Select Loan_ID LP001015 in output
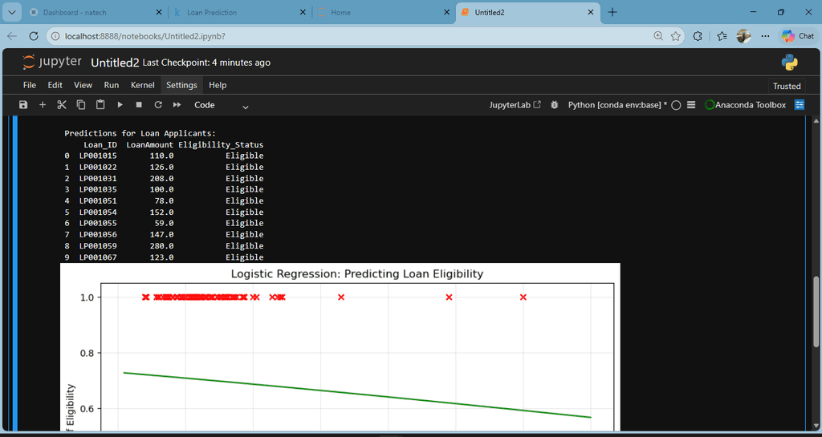 point(98,156)
